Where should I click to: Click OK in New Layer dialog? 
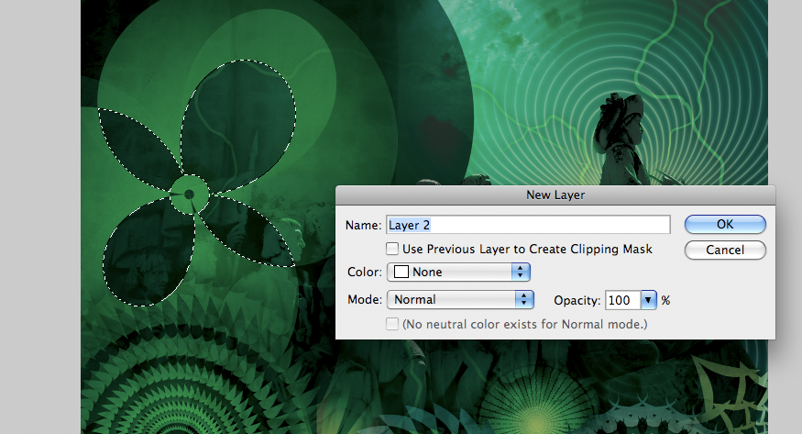725,224
